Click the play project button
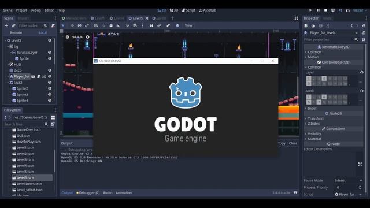 310,10
